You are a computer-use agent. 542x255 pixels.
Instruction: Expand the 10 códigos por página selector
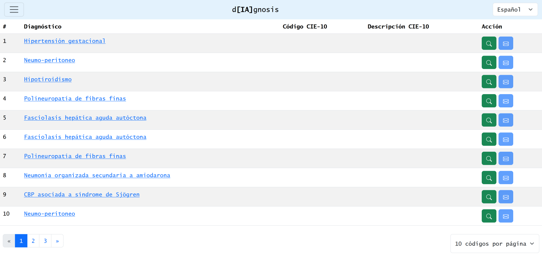pos(494,243)
